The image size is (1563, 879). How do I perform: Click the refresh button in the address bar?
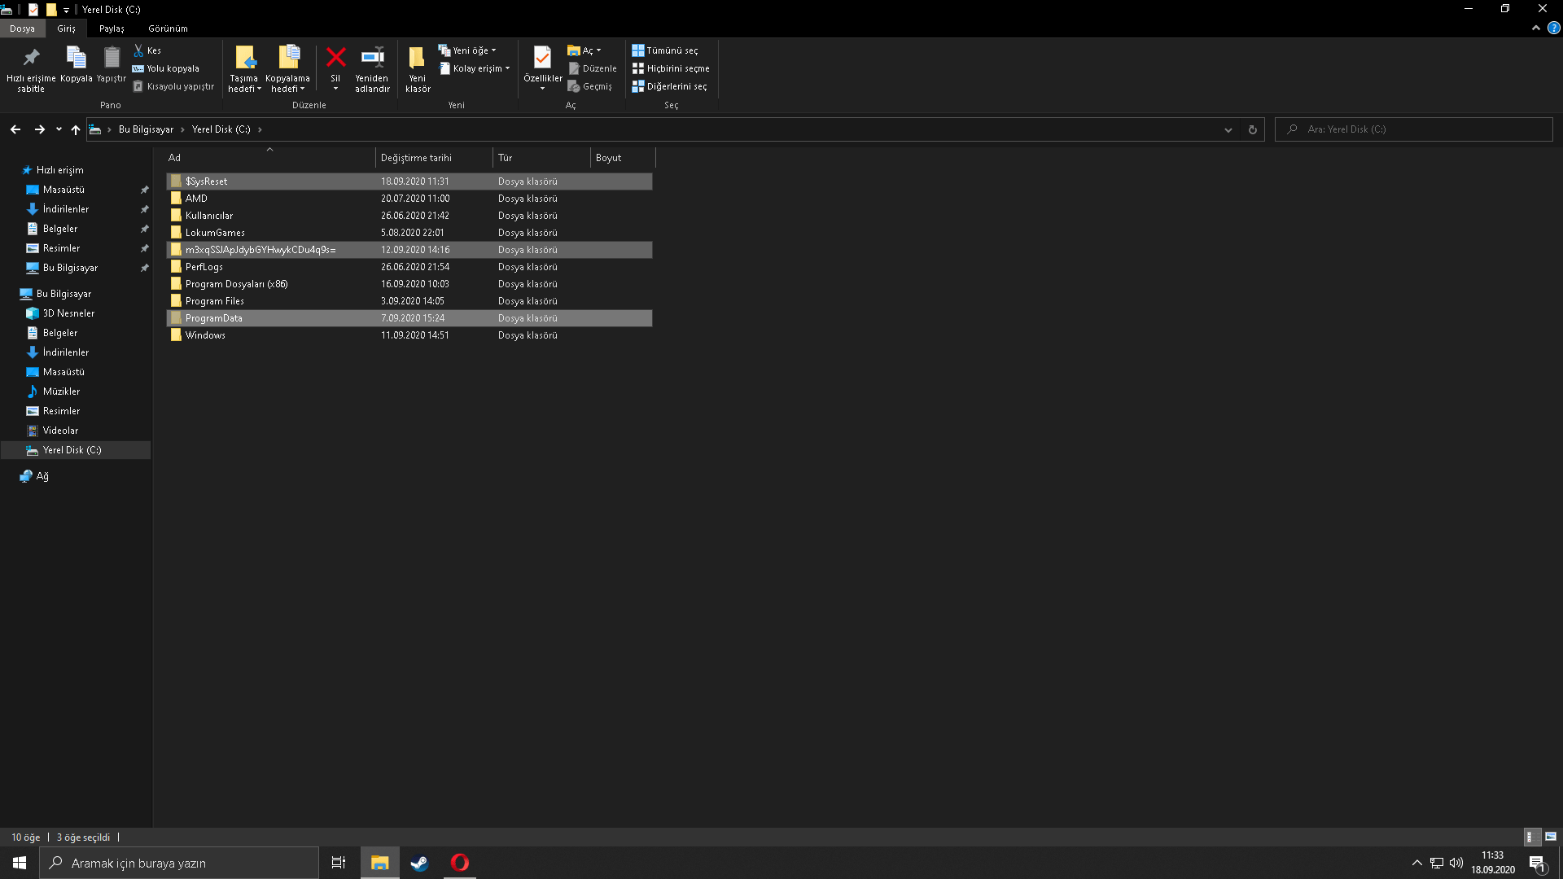pyautogui.click(x=1252, y=129)
